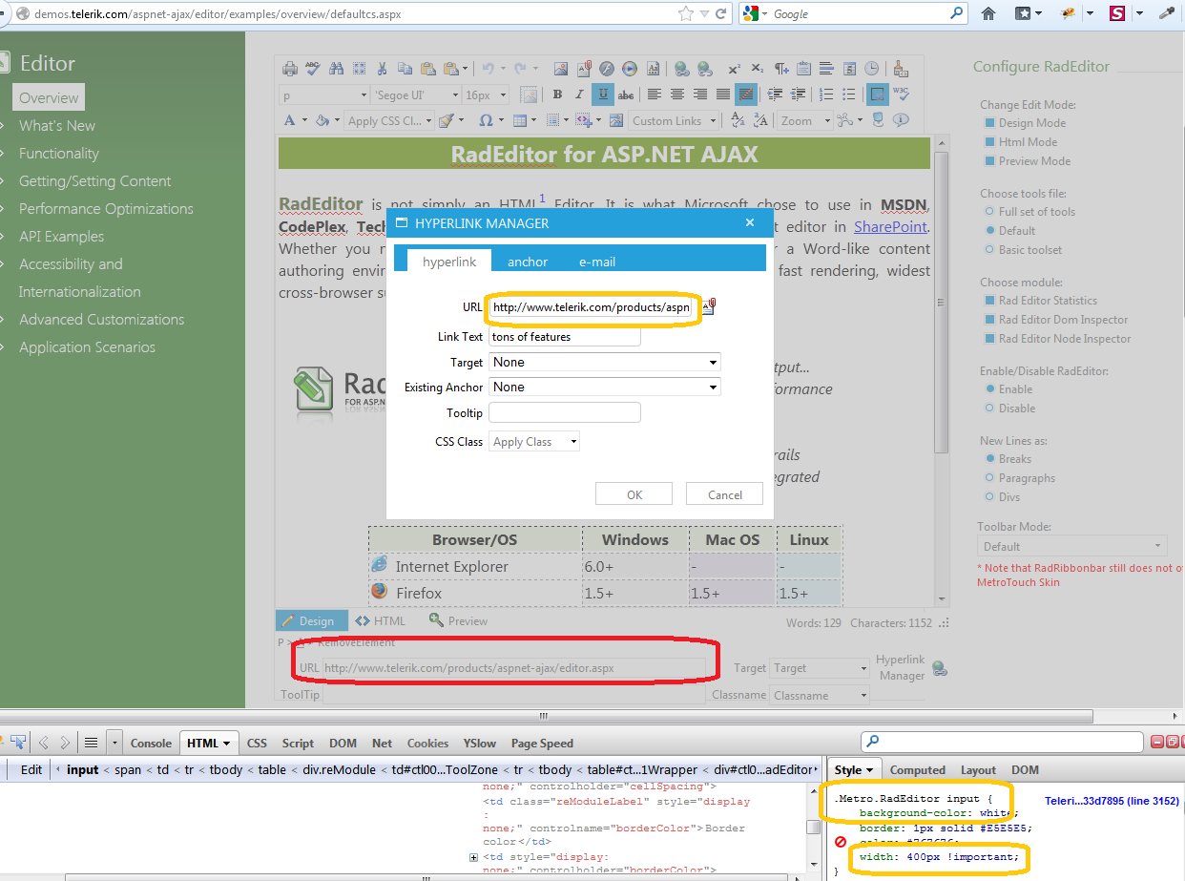Switch to e-mail tab in dialog

pos(597,262)
